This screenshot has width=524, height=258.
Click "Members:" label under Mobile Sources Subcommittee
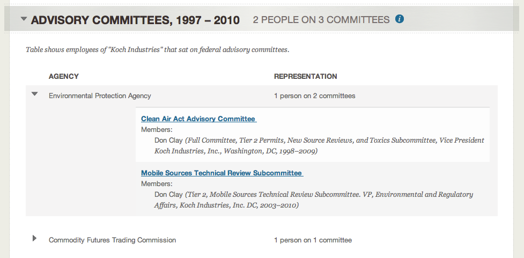[157, 183]
